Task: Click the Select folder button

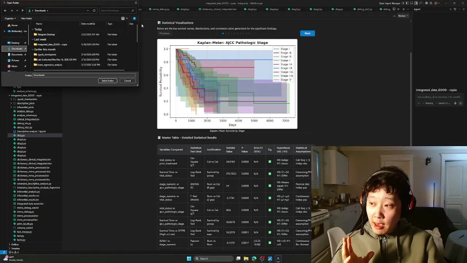Action: click(x=108, y=81)
